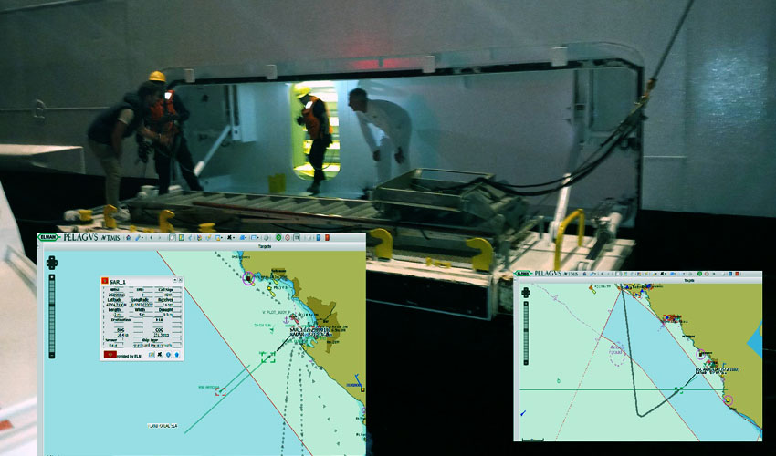Close the SAR_1 info popup

click(180, 280)
